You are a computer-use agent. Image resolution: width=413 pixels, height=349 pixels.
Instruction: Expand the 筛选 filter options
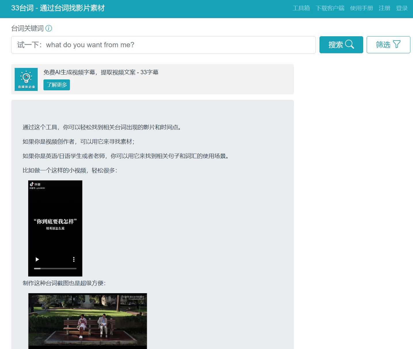388,45
